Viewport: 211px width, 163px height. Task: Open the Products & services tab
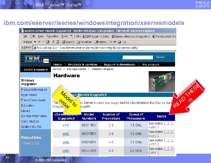[x=83, y=64]
